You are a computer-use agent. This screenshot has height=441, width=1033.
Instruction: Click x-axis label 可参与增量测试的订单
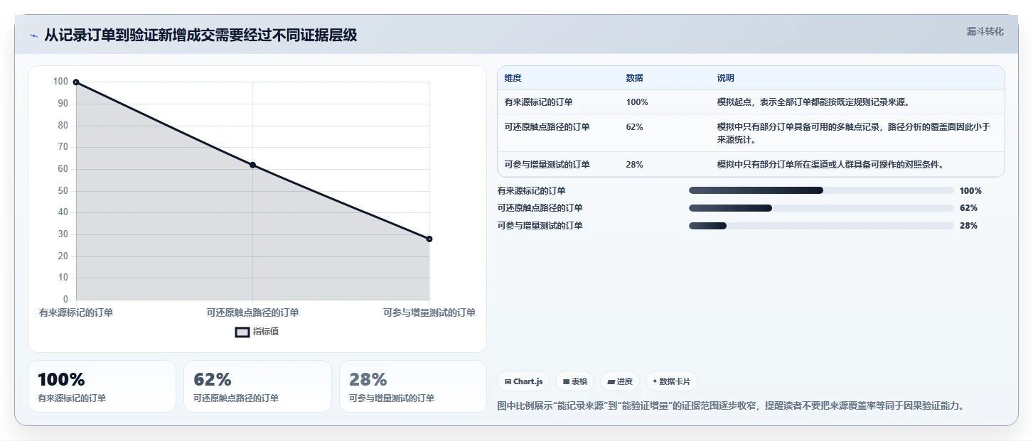(429, 312)
